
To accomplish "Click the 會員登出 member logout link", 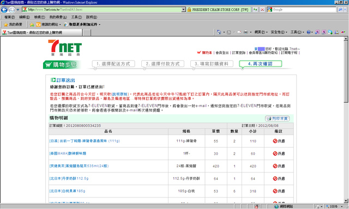I will point(222,53).
